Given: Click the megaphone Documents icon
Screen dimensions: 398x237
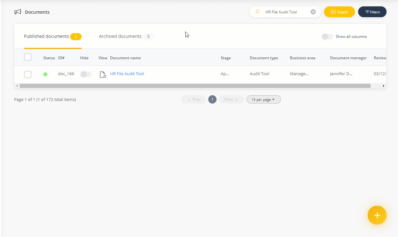Looking at the screenshot, I should (18, 12).
